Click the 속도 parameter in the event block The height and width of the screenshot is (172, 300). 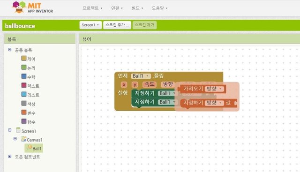tap(149, 84)
